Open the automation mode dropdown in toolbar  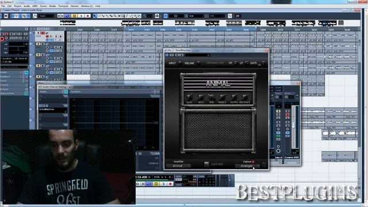tap(46, 16)
